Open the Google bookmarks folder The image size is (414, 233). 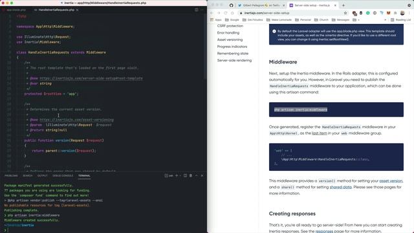[x=232, y=20]
